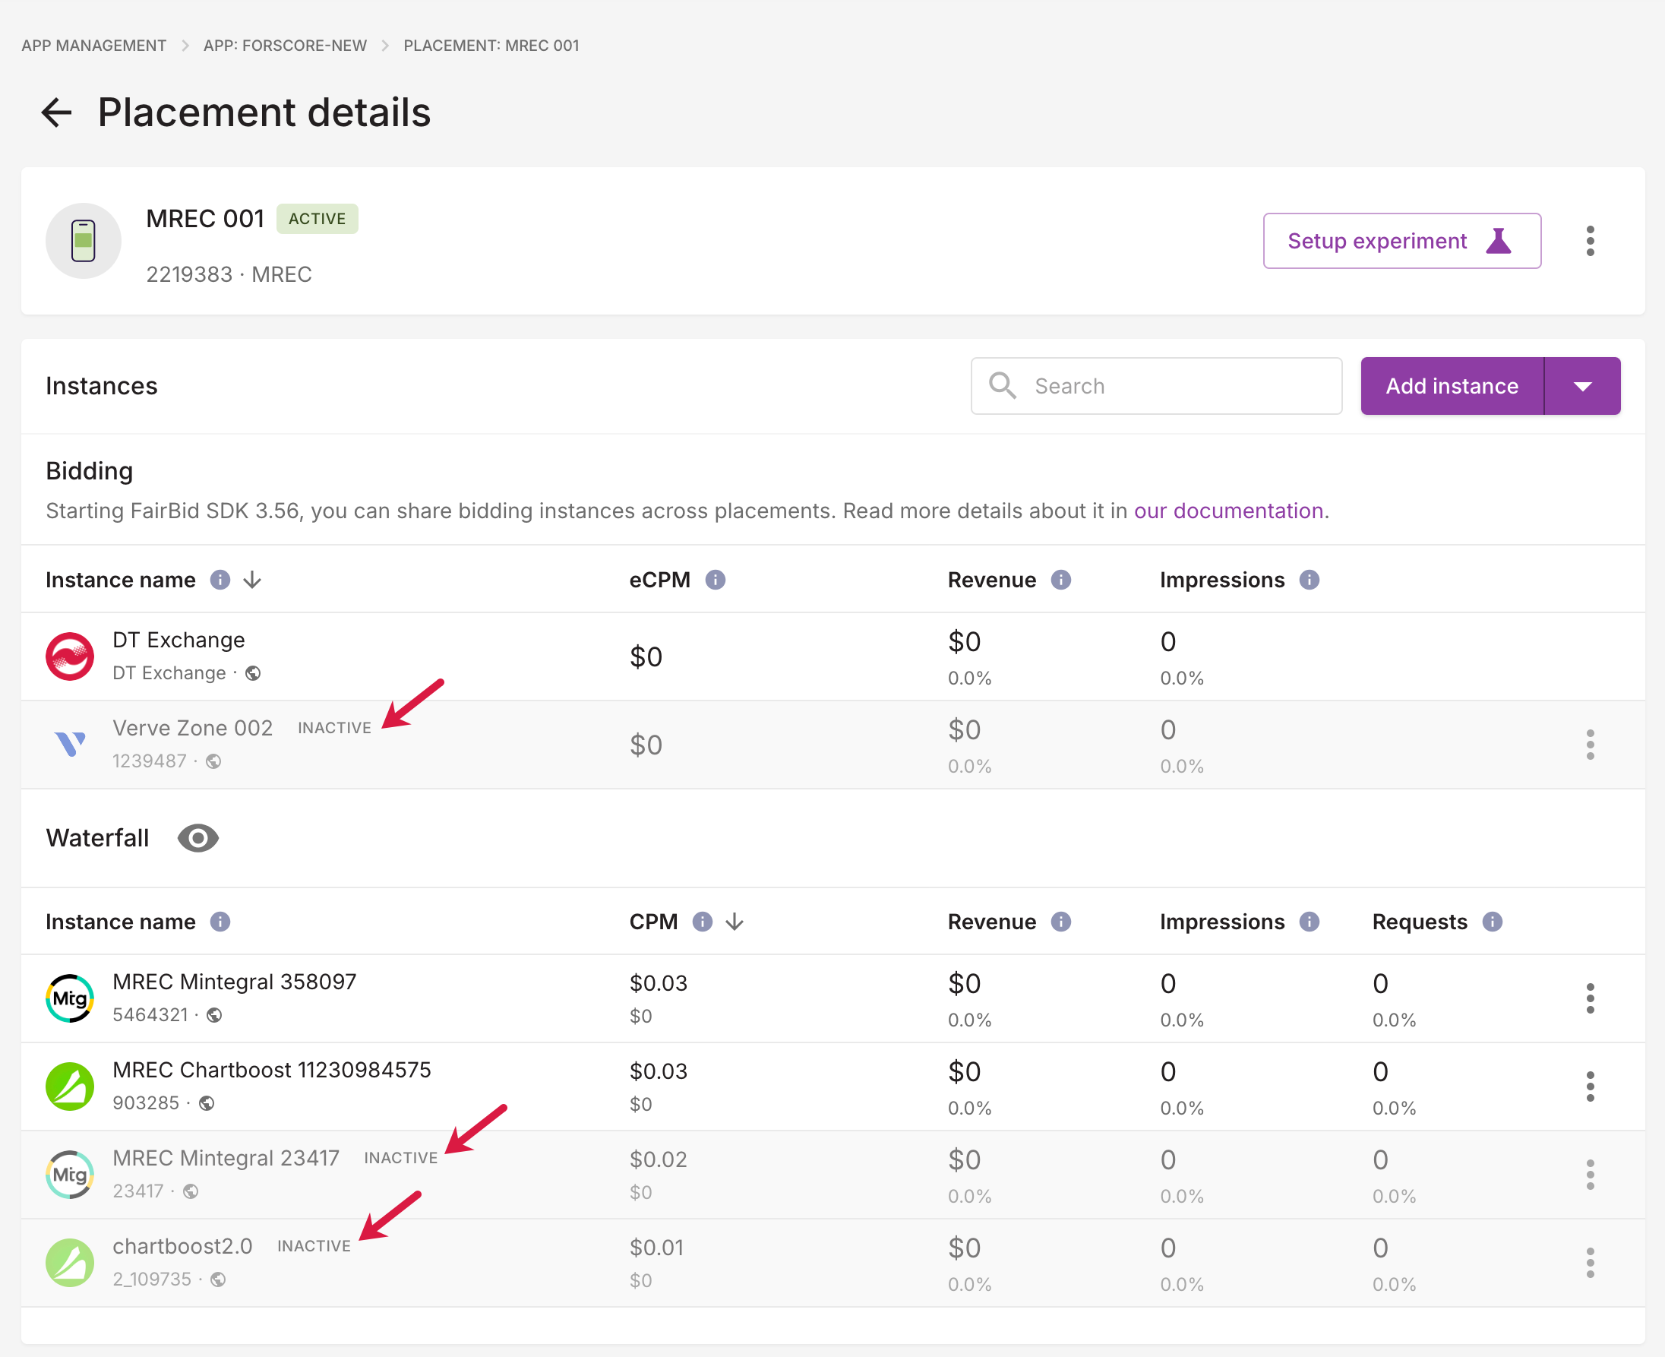Click the DT Exchange logo icon
The height and width of the screenshot is (1357, 1665).
tap(70, 656)
